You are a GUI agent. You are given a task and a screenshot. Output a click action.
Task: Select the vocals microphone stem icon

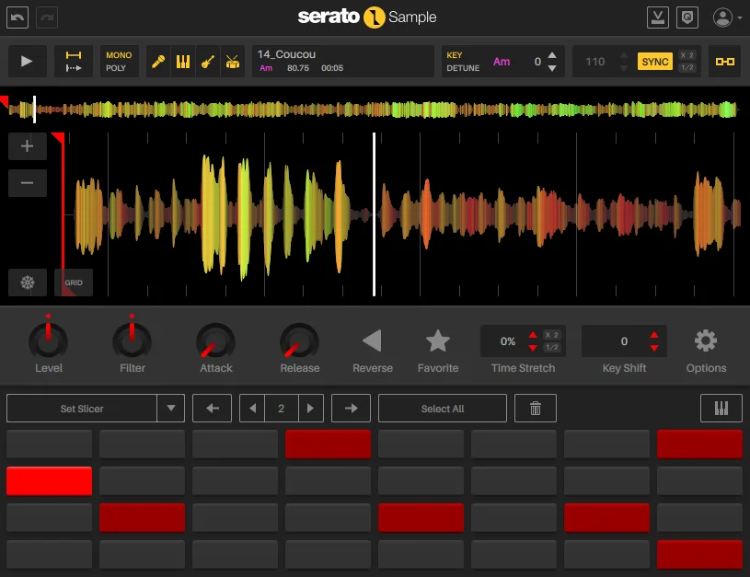click(x=158, y=62)
